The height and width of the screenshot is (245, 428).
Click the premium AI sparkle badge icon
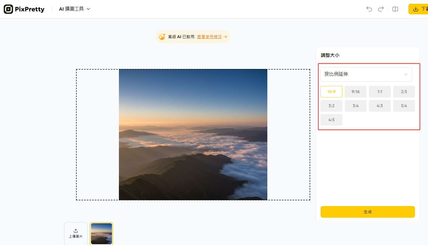click(162, 37)
